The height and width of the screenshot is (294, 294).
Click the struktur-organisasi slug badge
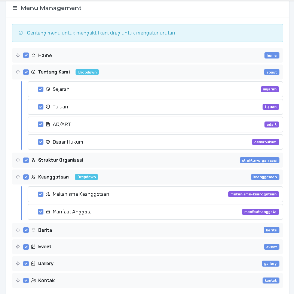coord(259,160)
